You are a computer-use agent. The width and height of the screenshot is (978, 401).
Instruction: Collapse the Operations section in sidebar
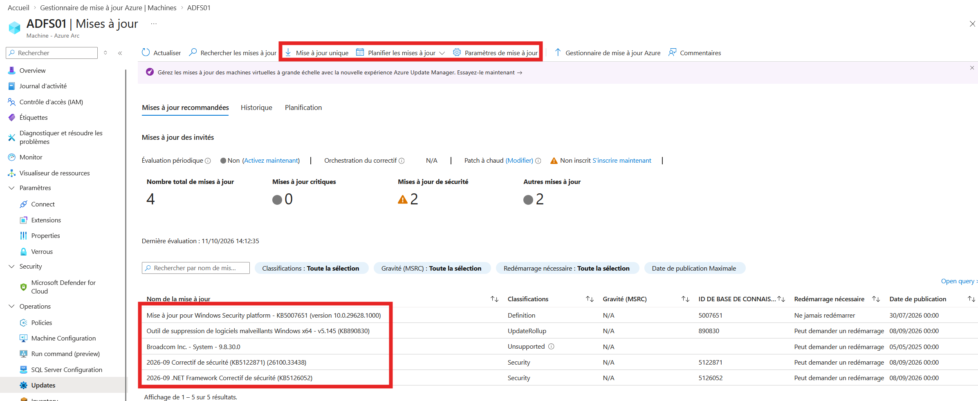[11, 307]
